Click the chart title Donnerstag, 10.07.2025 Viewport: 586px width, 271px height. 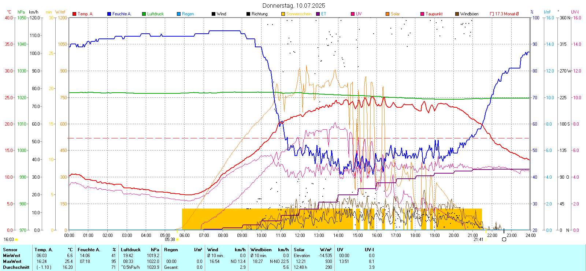[294, 5]
